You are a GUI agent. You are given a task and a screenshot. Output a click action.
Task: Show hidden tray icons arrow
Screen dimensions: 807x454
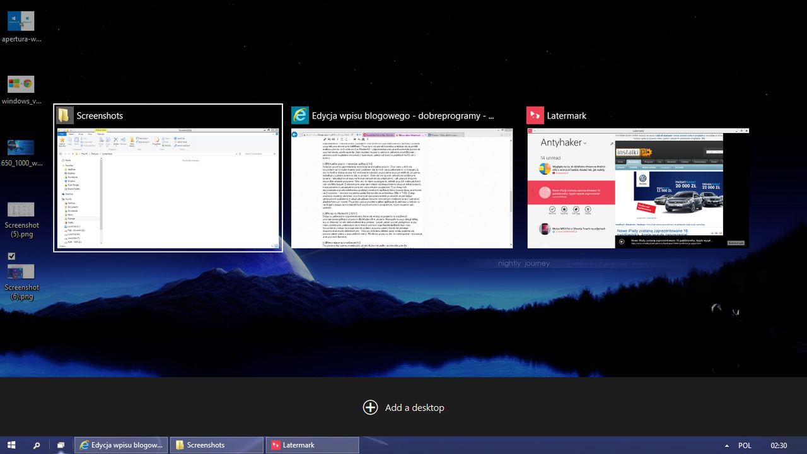pos(727,445)
